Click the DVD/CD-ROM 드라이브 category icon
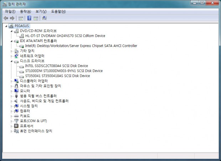The image size is (221, 161). tap(16, 31)
